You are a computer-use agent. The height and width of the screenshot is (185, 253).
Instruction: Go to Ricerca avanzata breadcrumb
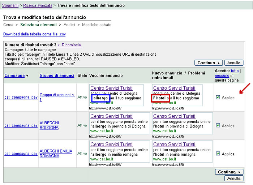coord(38,5)
